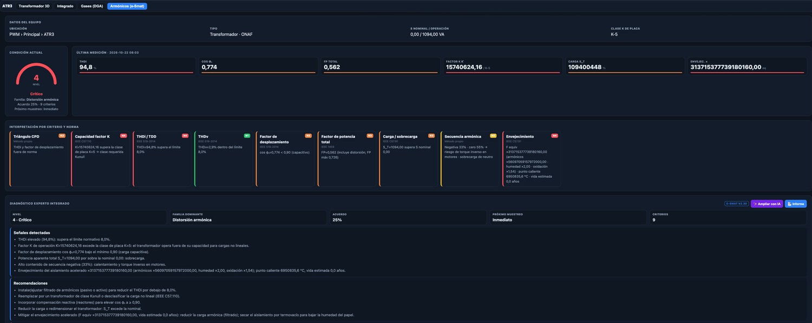Click the E-SMAT V2.30 version badge
812x323 pixels.
click(x=737, y=204)
